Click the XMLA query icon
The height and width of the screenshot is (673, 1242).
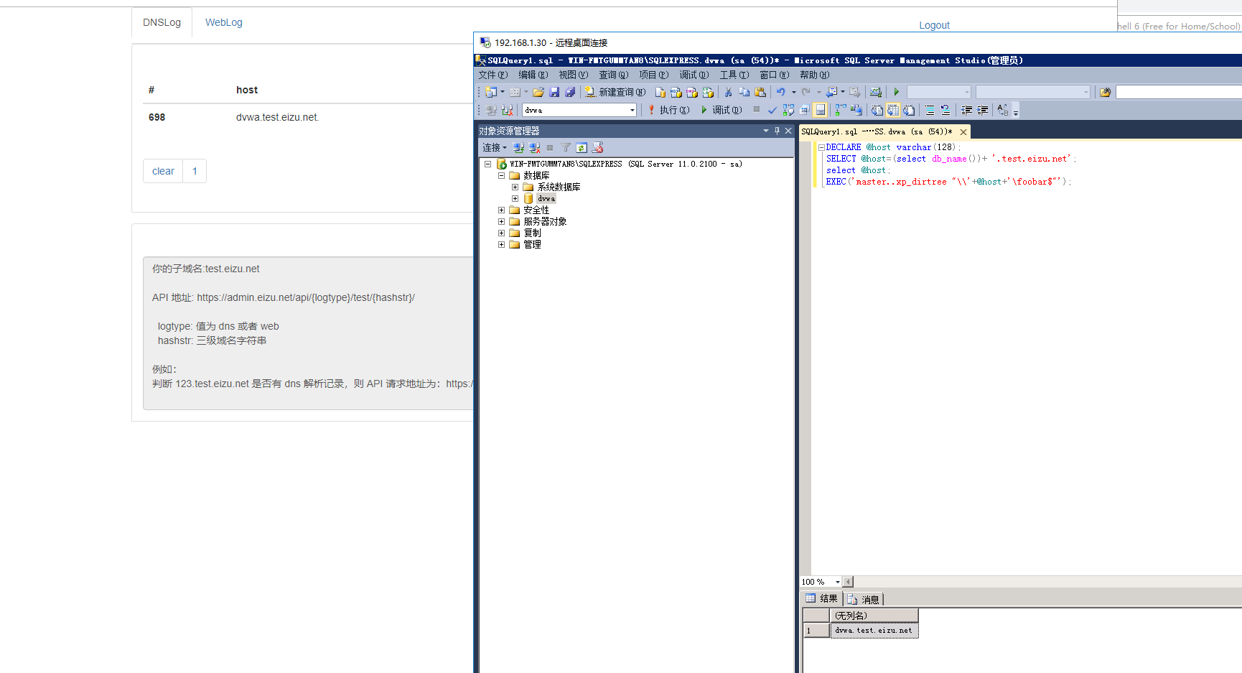point(708,92)
